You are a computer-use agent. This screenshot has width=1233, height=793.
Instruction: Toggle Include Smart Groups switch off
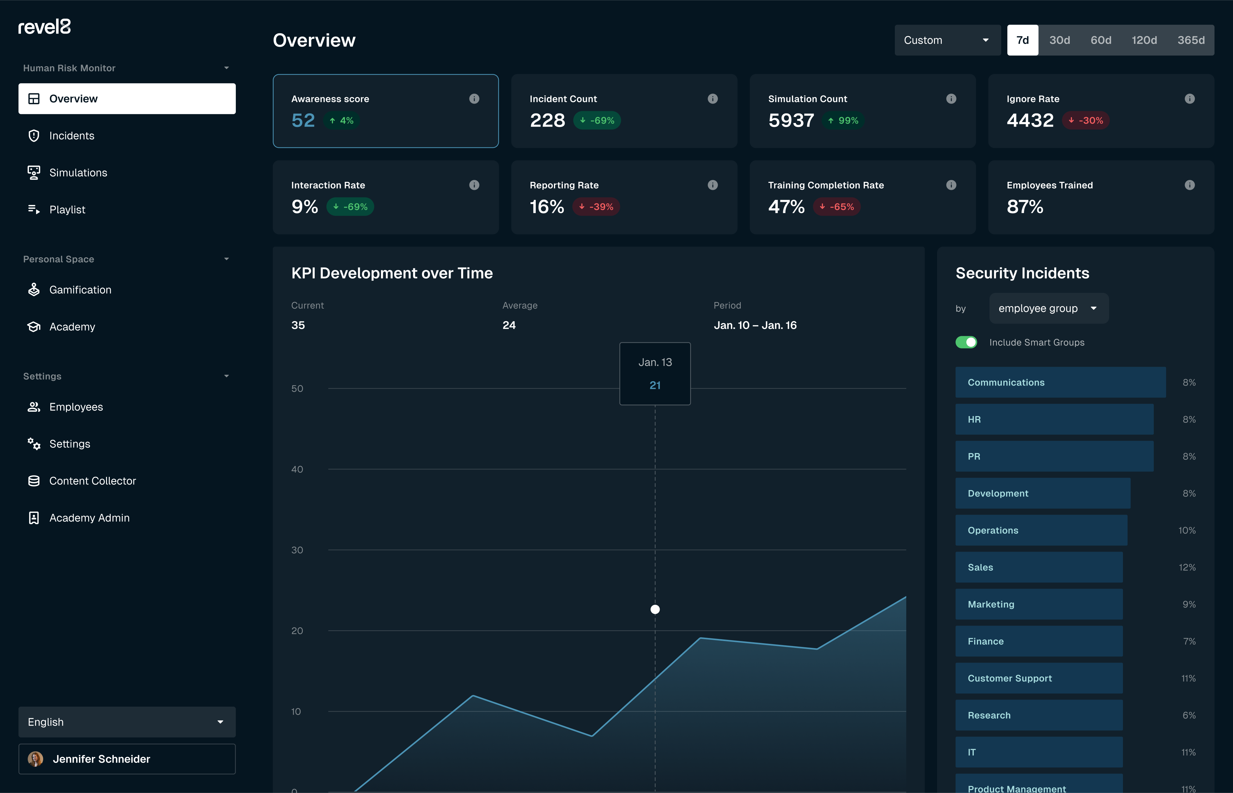[x=966, y=342]
